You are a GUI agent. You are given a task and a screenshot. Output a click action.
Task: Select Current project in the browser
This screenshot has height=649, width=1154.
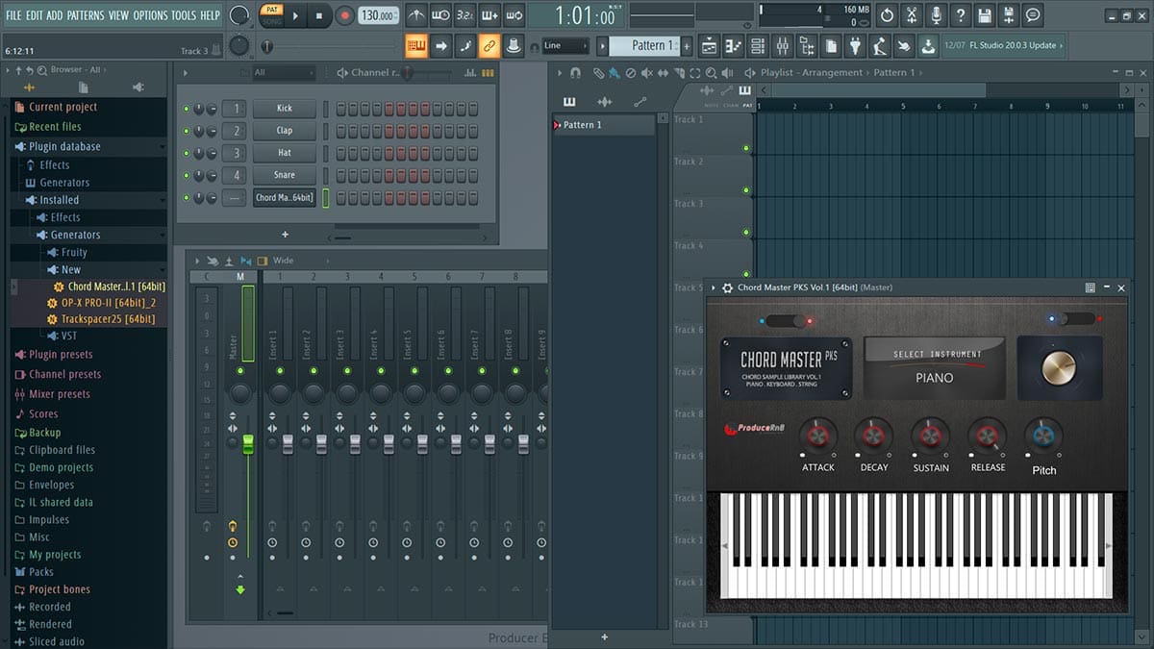tap(63, 107)
